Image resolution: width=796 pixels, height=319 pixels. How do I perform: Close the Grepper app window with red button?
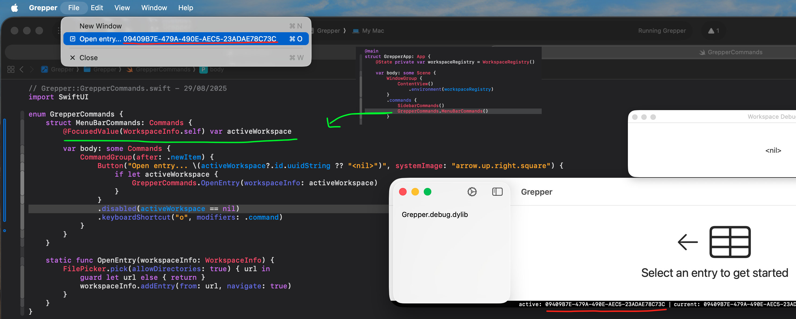click(403, 192)
